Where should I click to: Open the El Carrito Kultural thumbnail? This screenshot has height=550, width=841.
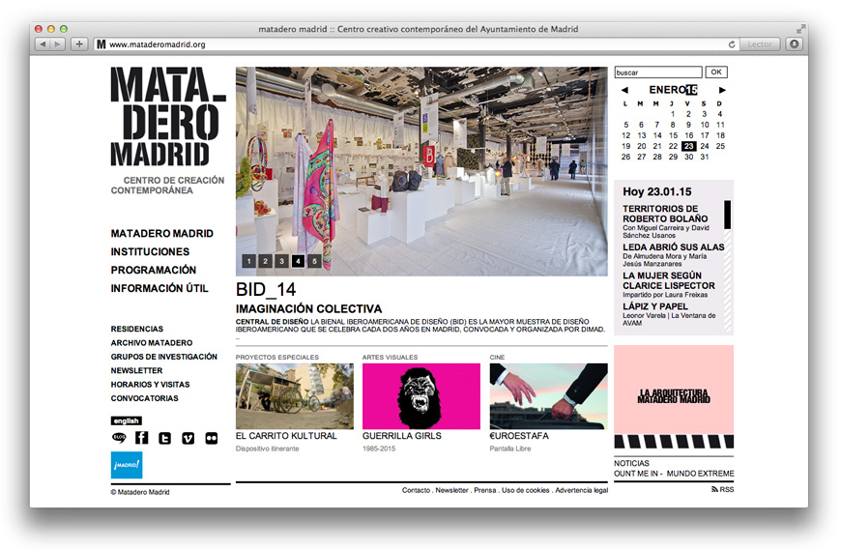coord(295,396)
